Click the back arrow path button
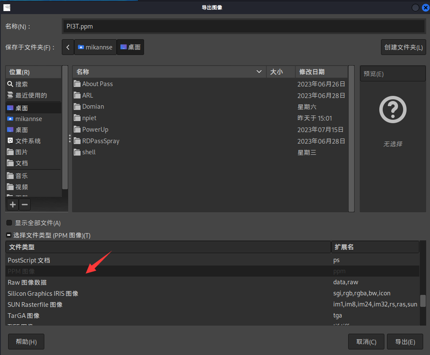The width and height of the screenshot is (430, 355). (x=68, y=47)
